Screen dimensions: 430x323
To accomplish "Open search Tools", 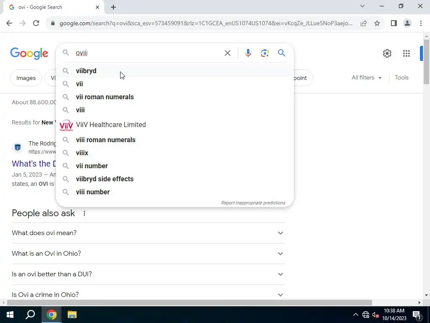I will click(401, 78).
